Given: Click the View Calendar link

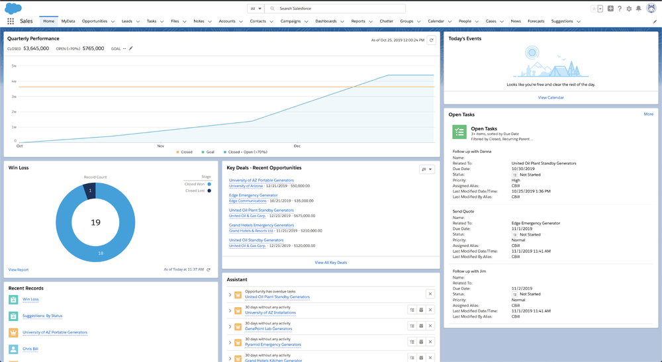Looking at the screenshot, I should tap(551, 97).
